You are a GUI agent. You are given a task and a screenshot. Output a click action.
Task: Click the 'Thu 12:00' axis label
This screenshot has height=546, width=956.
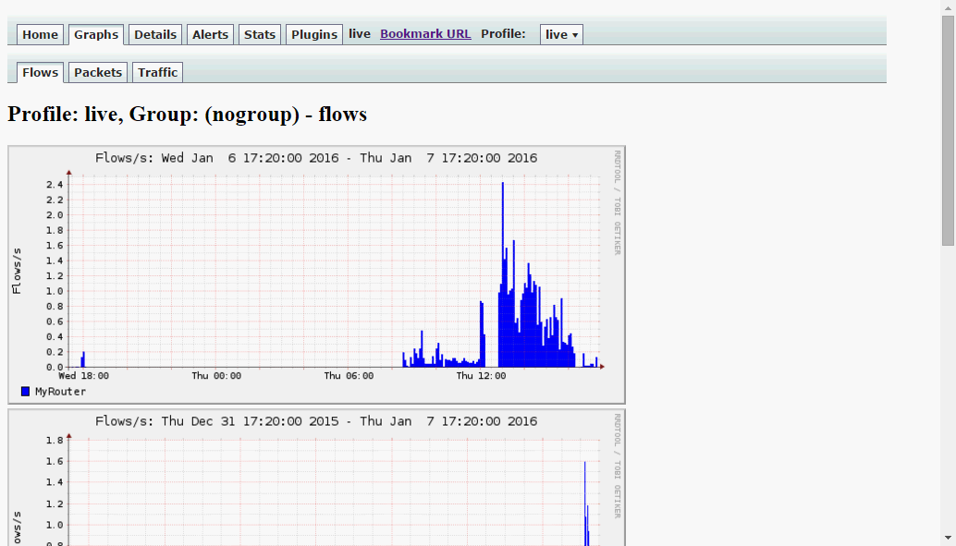(x=481, y=376)
